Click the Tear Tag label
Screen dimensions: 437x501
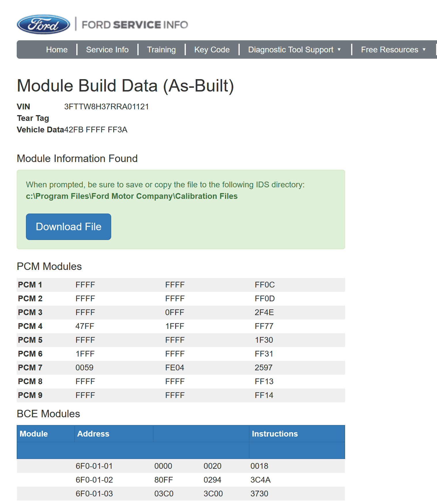(33, 118)
